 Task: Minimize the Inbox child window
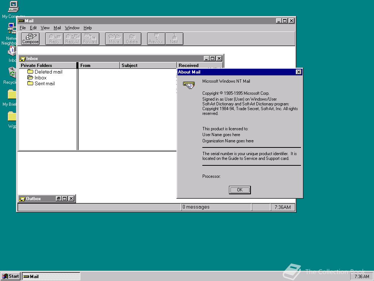207,59
